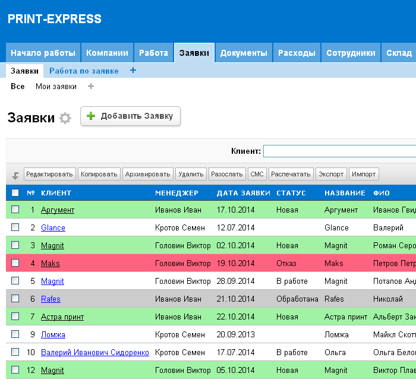Screen dimensions: 416x386
Task: Select the Мои заявки filter
Action: (56, 87)
